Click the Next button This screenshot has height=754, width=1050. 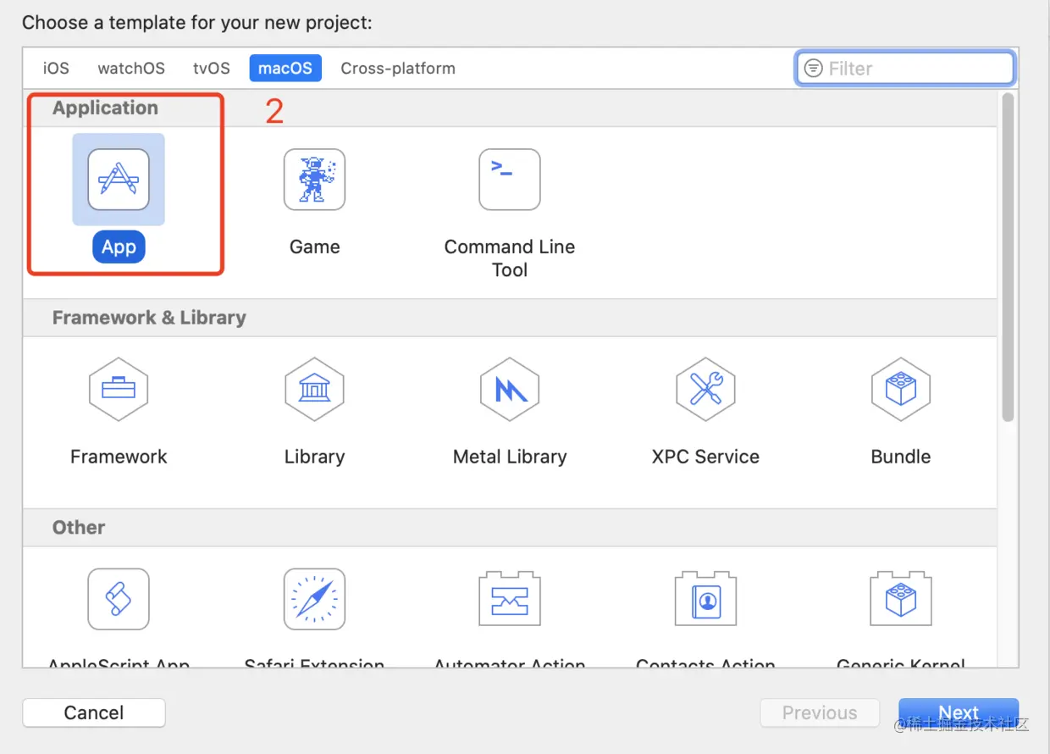pyautogui.click(x=959, y=712)
